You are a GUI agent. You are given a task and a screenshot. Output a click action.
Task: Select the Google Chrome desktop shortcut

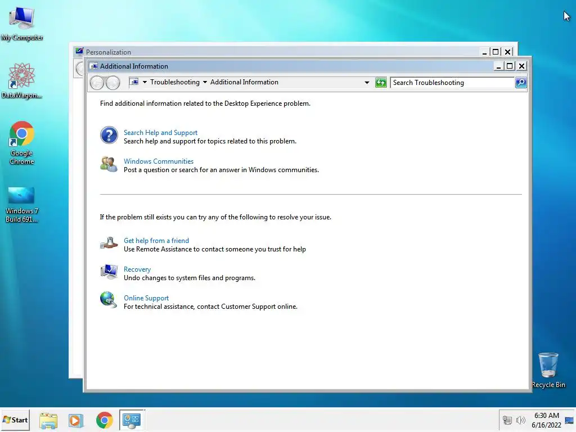[22, 143]
